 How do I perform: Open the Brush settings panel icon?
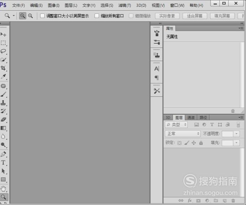point(156,42)
